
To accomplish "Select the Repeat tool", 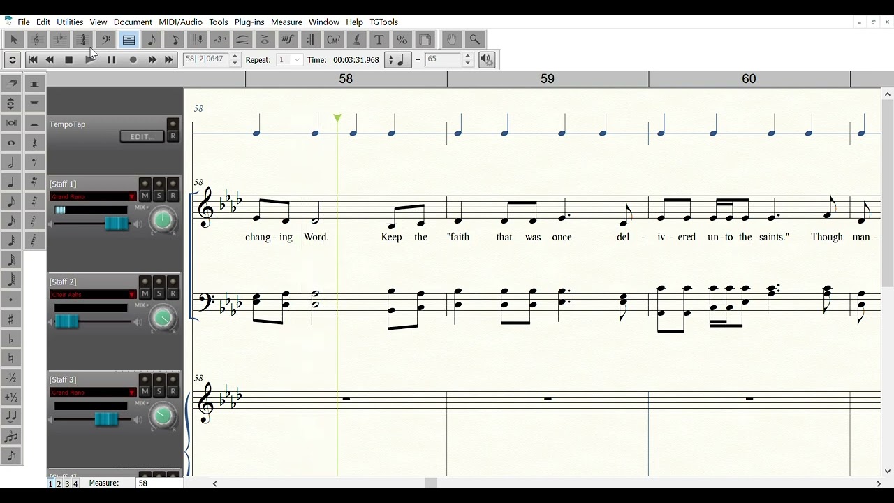I will 311,40.
